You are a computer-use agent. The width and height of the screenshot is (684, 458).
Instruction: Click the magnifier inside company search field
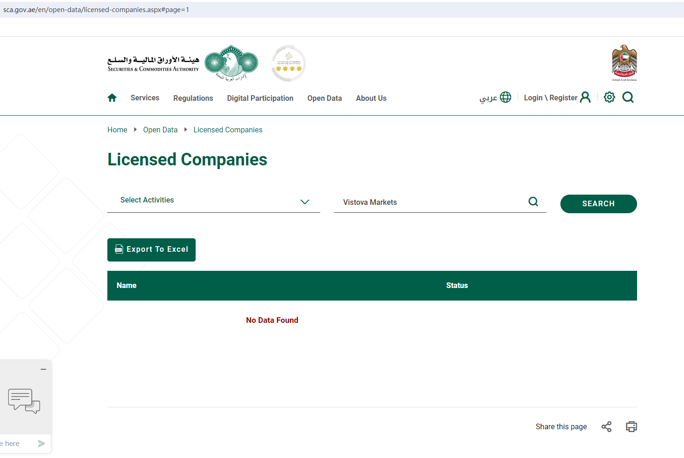pos(533,202)
